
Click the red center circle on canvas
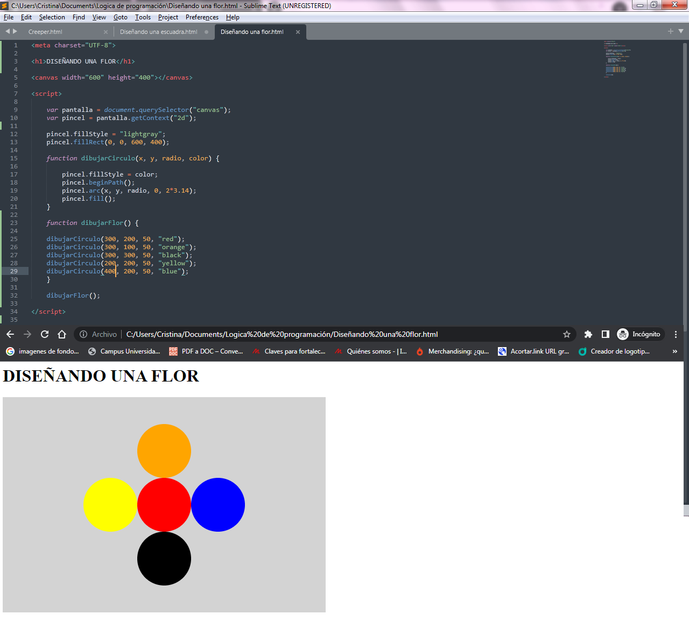point(164,505)
